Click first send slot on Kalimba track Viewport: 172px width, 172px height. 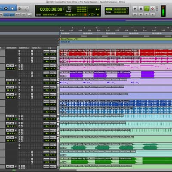point(32,73)
